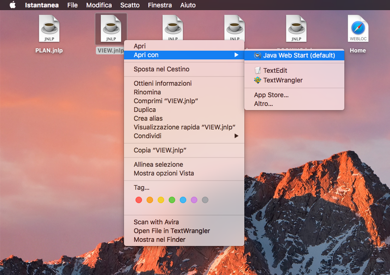Choose Copia "VIEW.jnlp"
390x275 pixels.
pos(184,150)
